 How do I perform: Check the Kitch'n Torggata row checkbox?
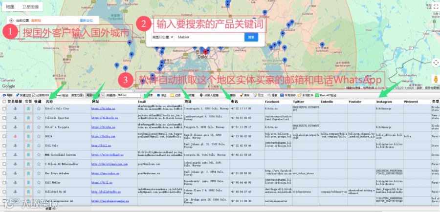tap(4, 127)
